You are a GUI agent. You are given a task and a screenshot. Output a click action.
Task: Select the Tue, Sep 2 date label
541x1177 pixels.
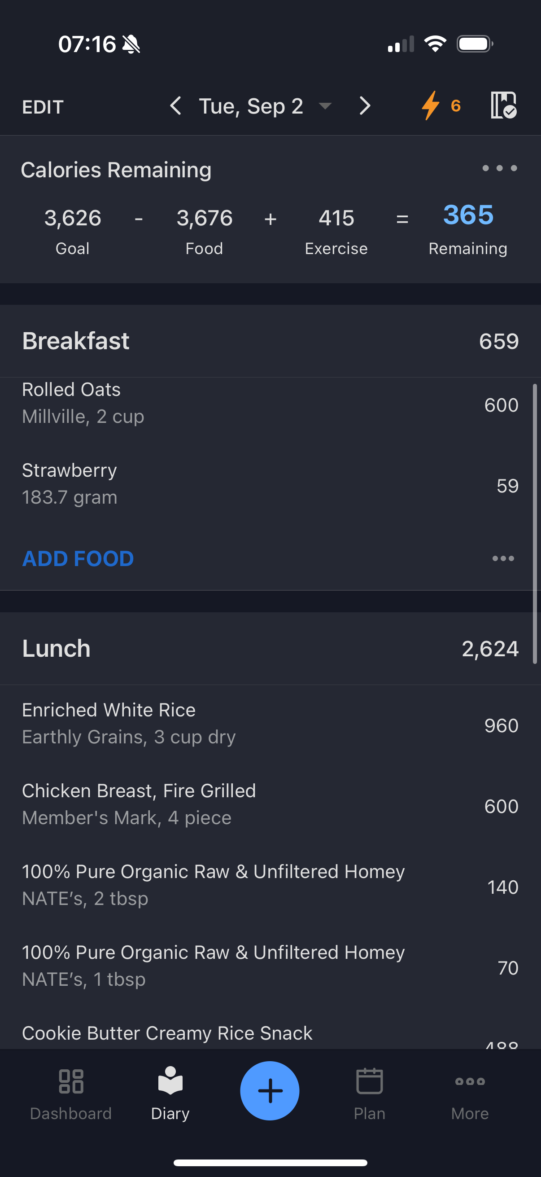tap(251, 106)
